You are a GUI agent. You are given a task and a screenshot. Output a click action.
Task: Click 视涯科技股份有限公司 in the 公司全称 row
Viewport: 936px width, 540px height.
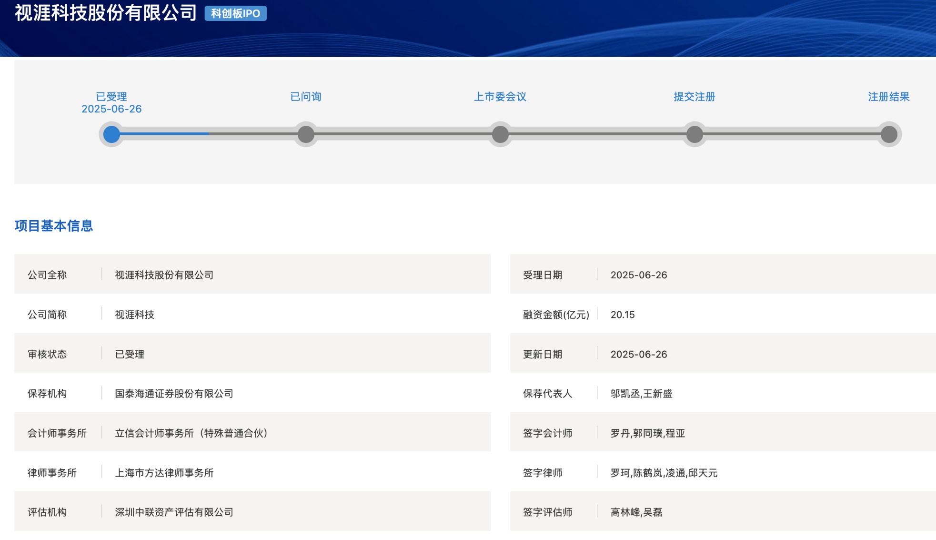tap(164, 275)
